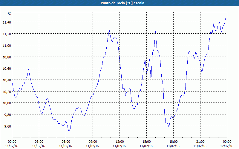Click the 11,20 y-axis label
Viewport: 239px width, 149px height.
7,34
